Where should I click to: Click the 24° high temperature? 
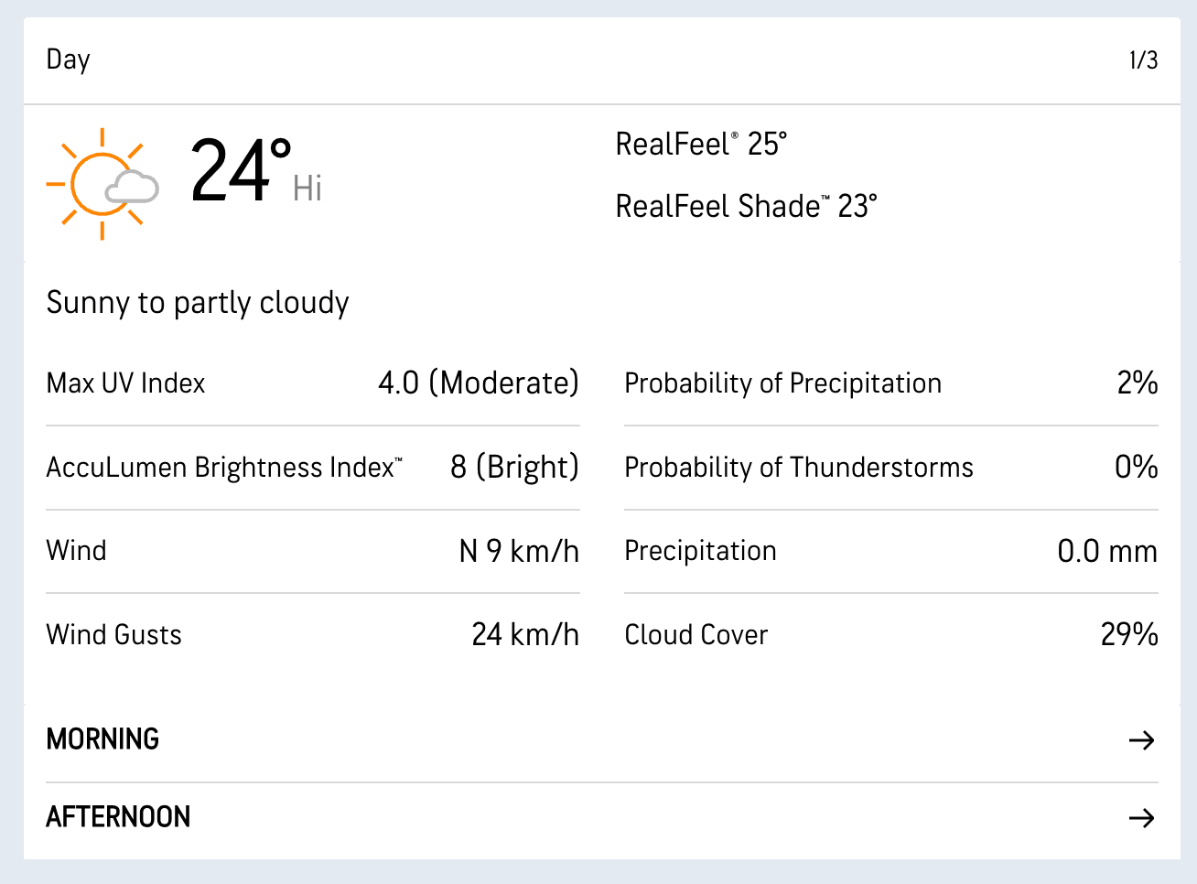tap(240, 170)
